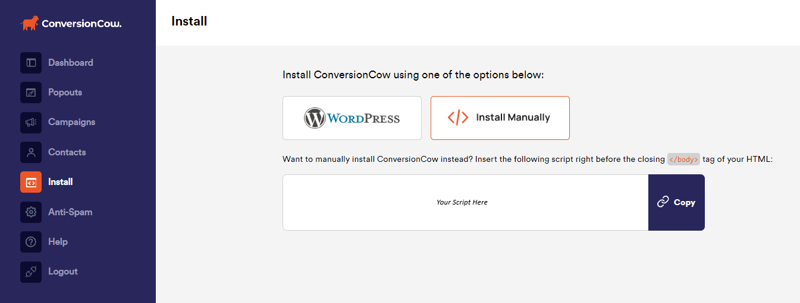The image size is (800, 303).
Task: Open the Dashboard sidebar icon
Action: (x=31, y=62)
